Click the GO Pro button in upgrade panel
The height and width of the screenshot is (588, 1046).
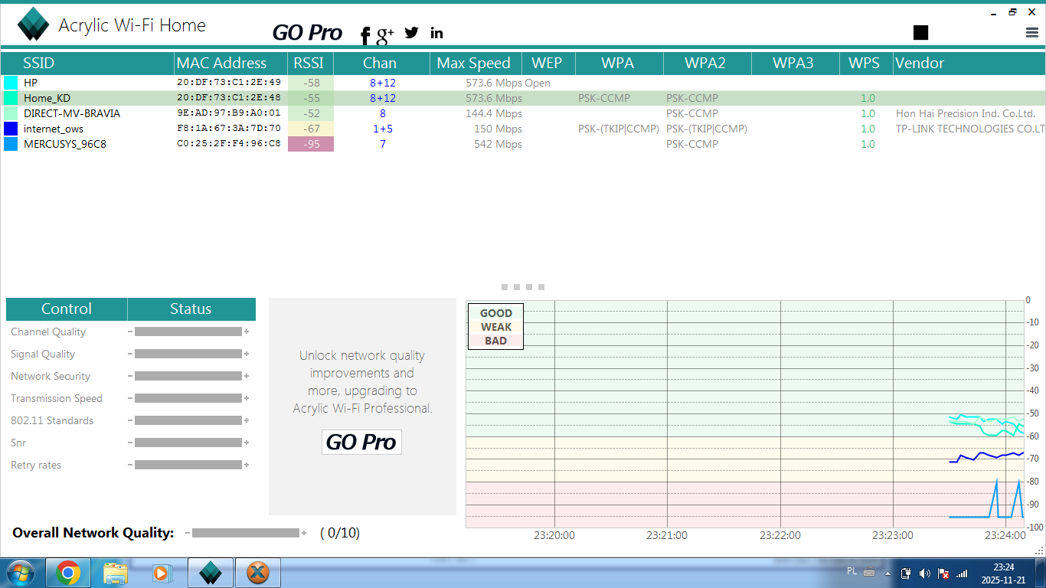click(361, 443)
